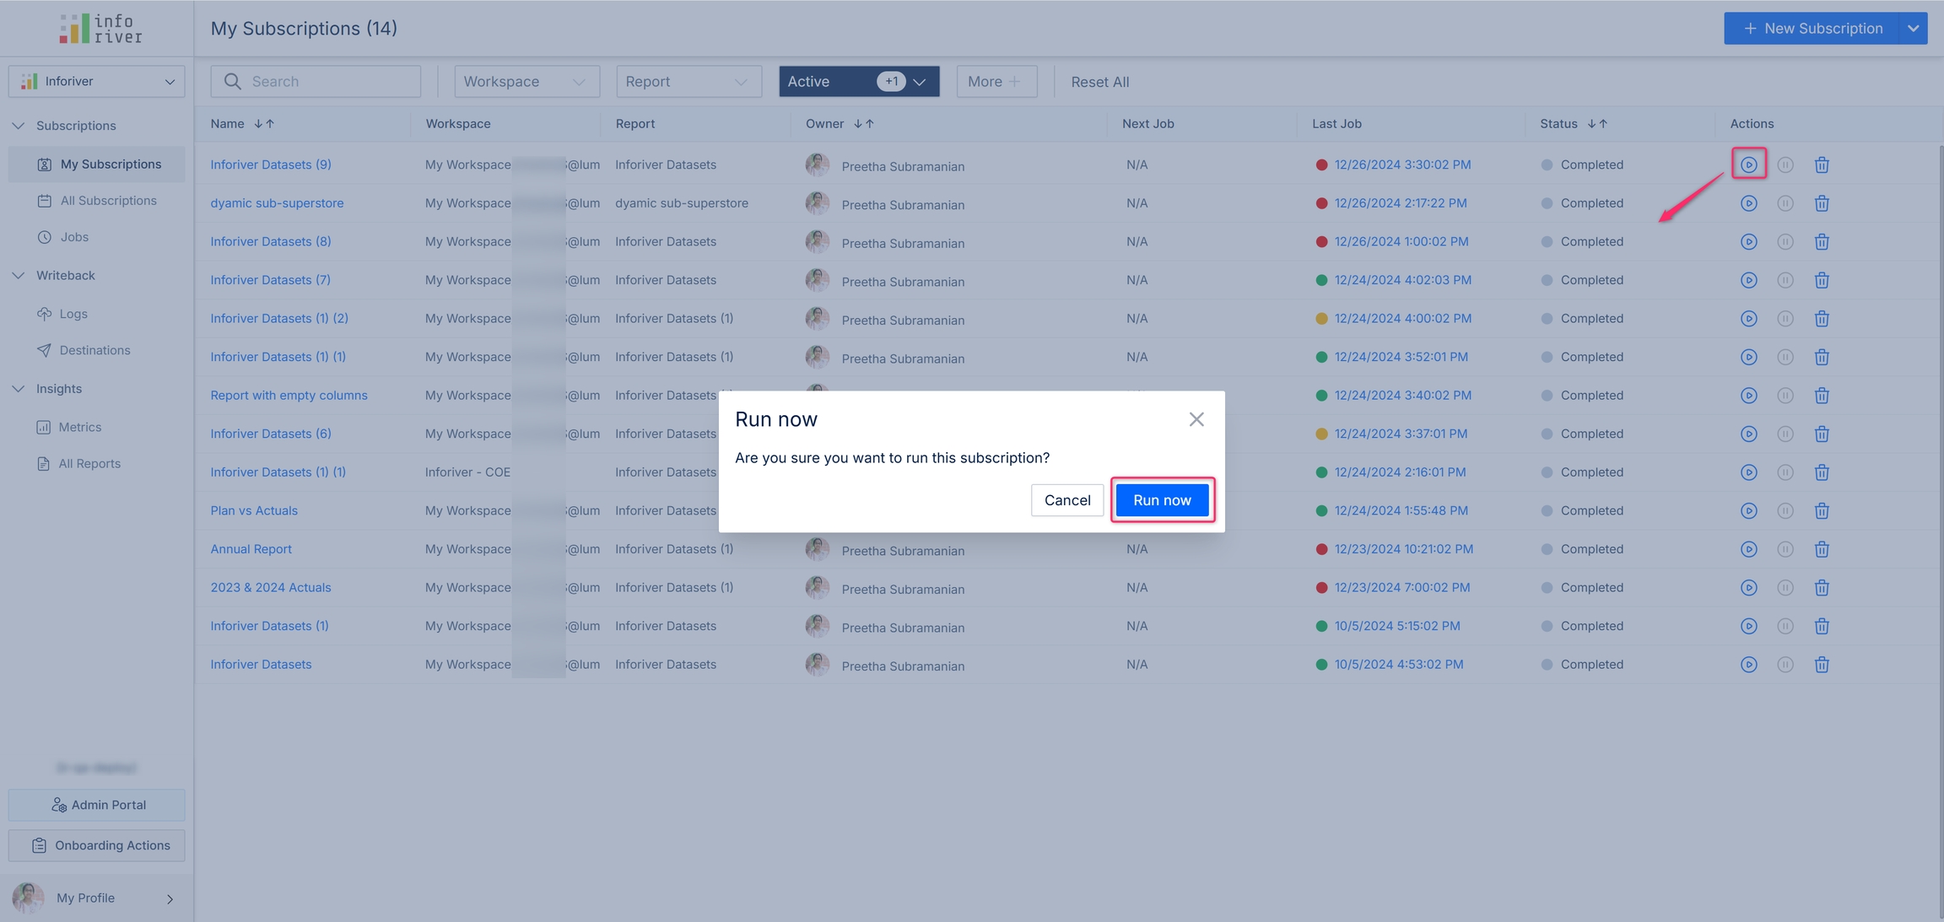Open the Active status filter dropdown
This screenshot has width=1944, height=922.
(858, 82)
